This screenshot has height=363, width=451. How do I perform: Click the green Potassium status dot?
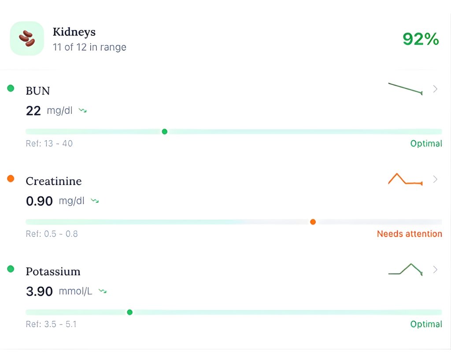(x=11, y=269)
